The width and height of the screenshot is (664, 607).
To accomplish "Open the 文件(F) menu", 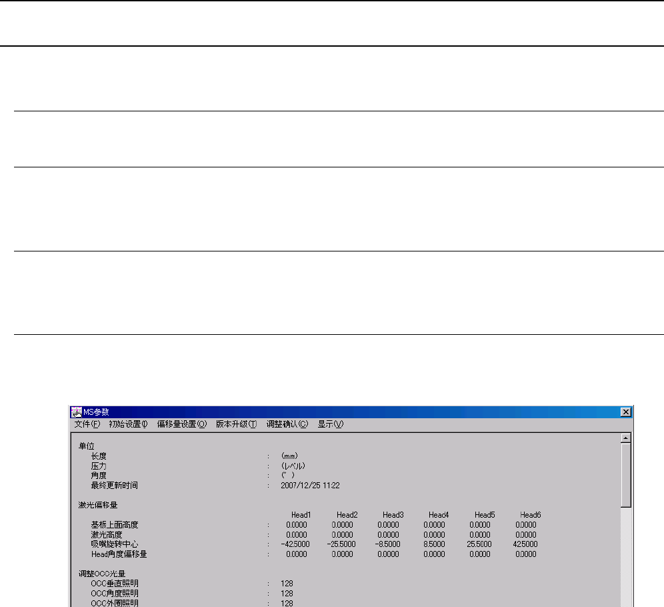I will pyautogui.click(x=87, y=424).
